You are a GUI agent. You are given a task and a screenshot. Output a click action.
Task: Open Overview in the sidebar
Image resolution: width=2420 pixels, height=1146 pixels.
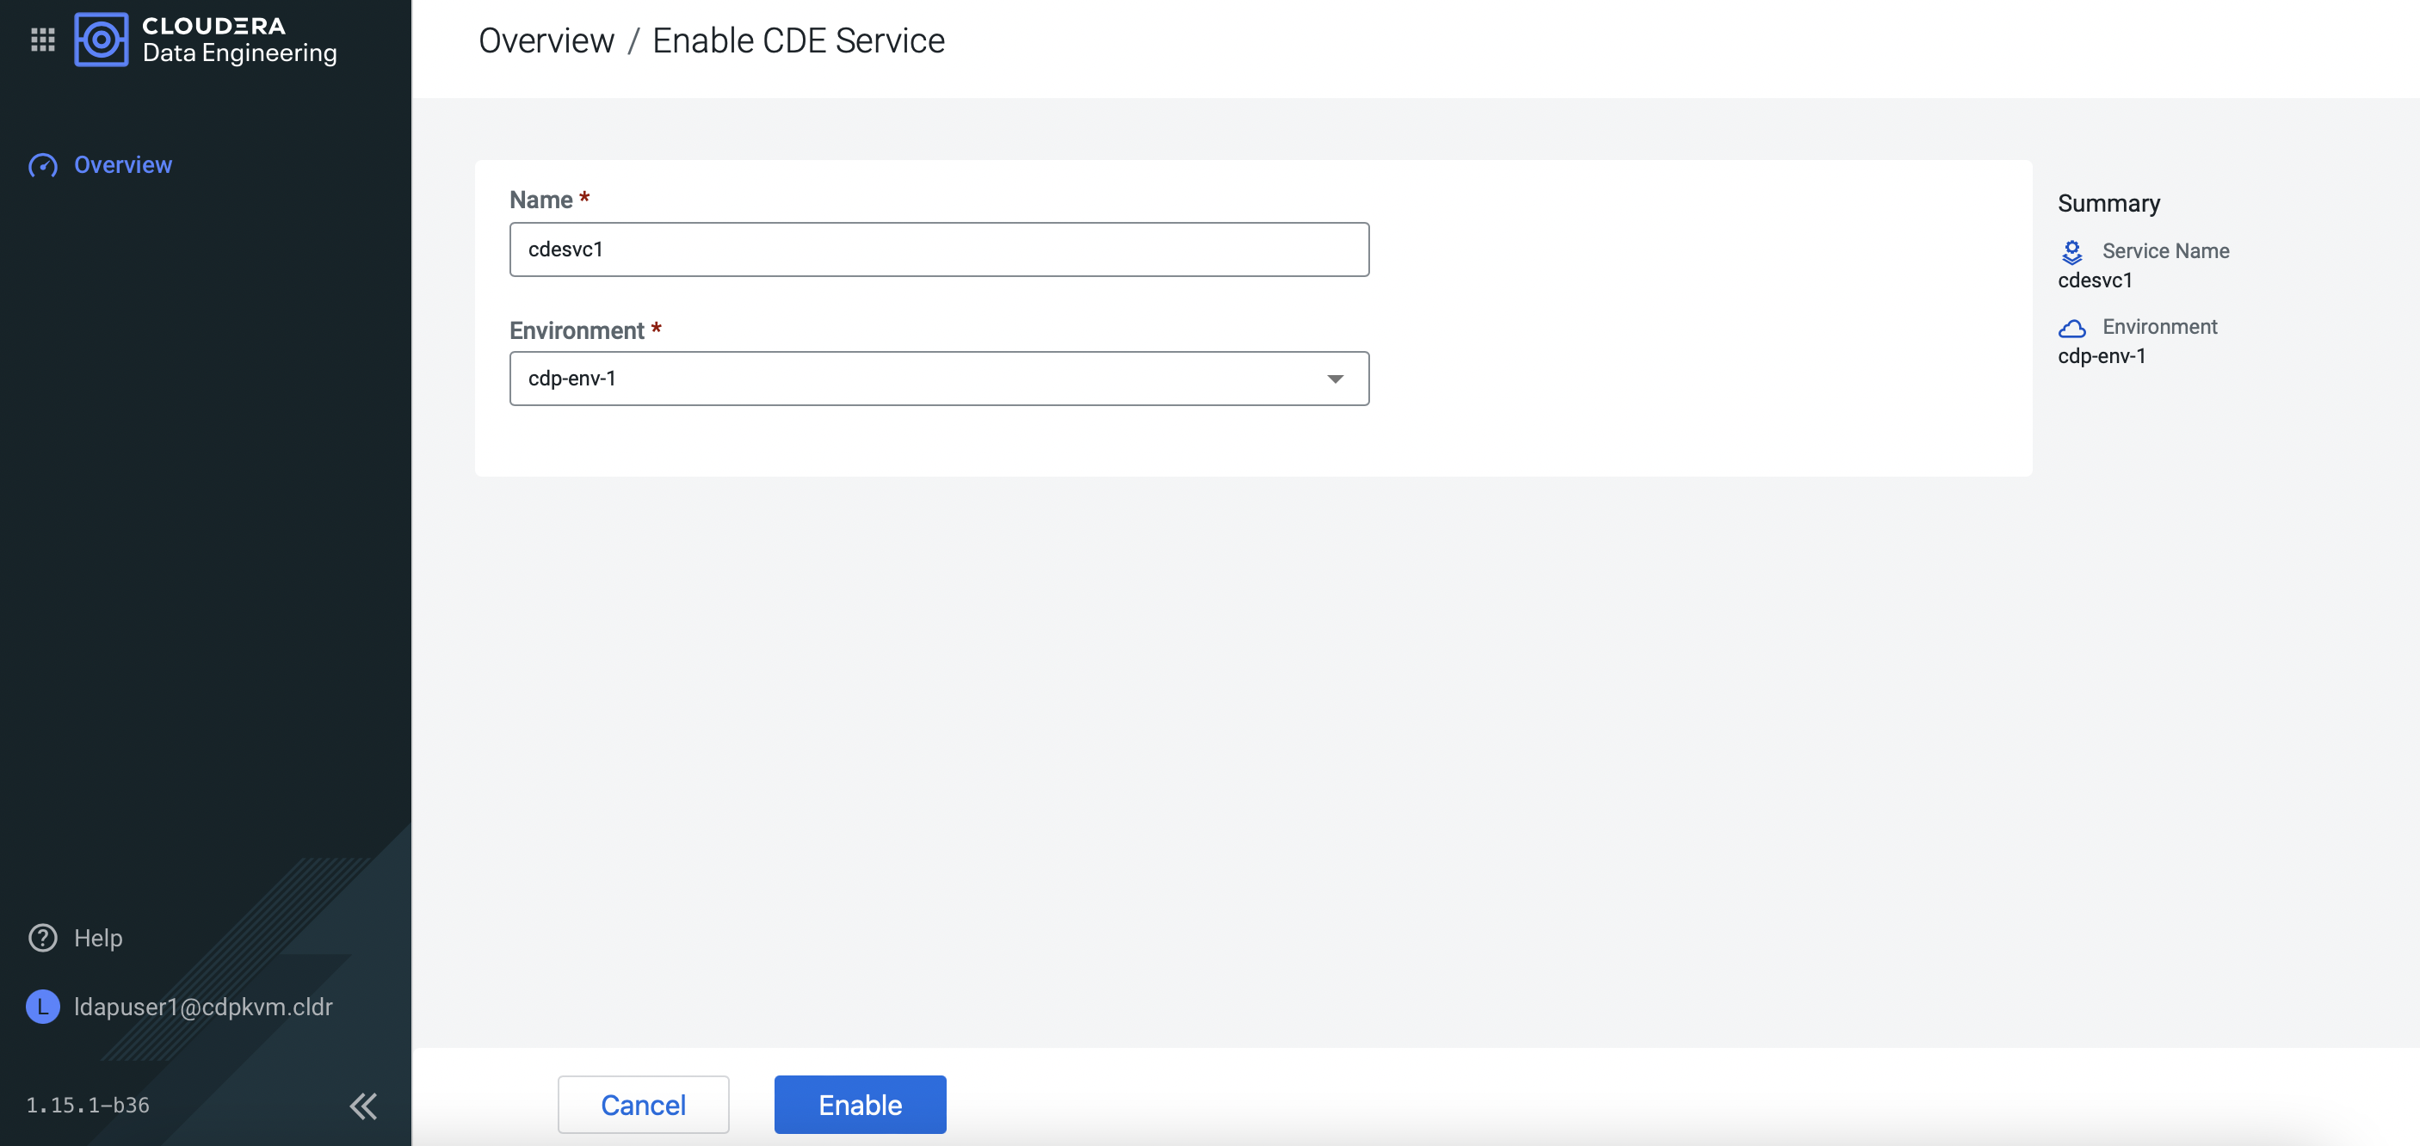point(123,165)
